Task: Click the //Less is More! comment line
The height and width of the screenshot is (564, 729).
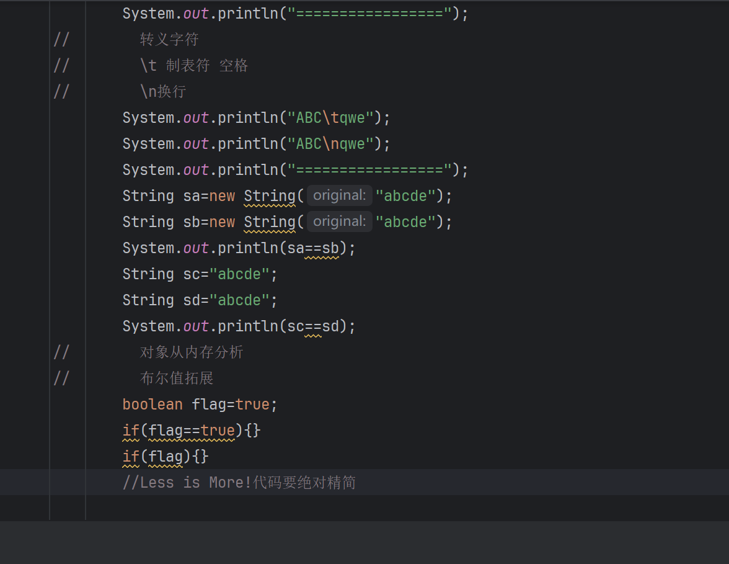Action: tap(239, 482)
